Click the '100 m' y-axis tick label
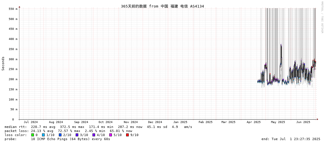The image size is (325, 143). [13, 99]
